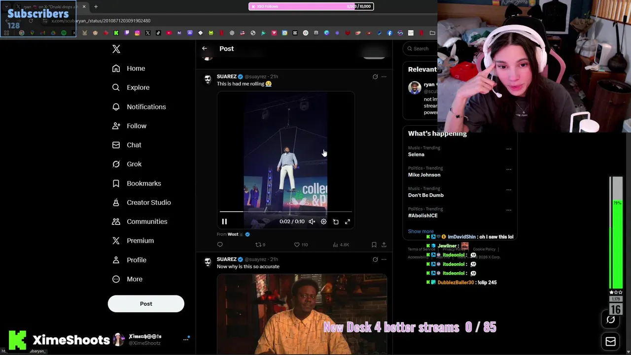The height and width of the screenshot is (355, 631).
Task: Open the bookmarks folder at bar end
Action: click(x=432, y=33)
